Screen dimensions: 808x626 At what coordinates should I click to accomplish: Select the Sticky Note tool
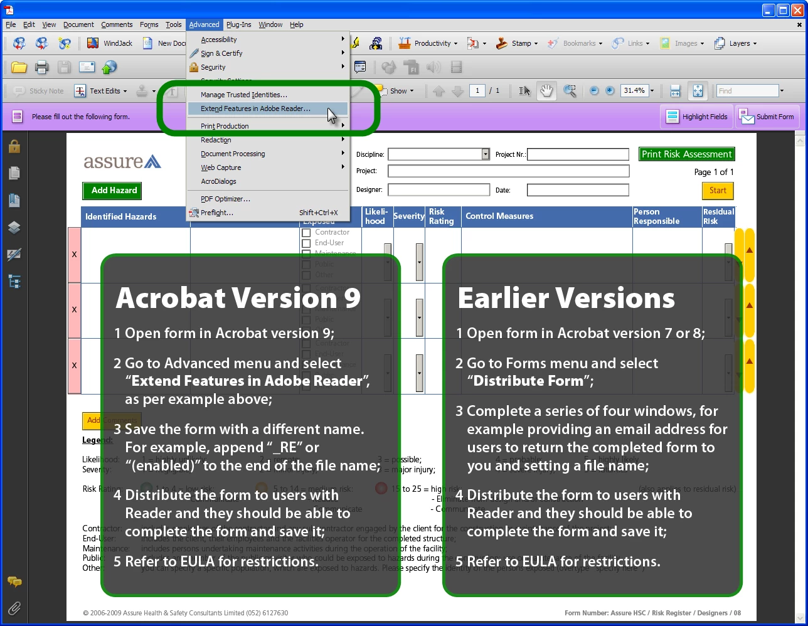(39, 91)
